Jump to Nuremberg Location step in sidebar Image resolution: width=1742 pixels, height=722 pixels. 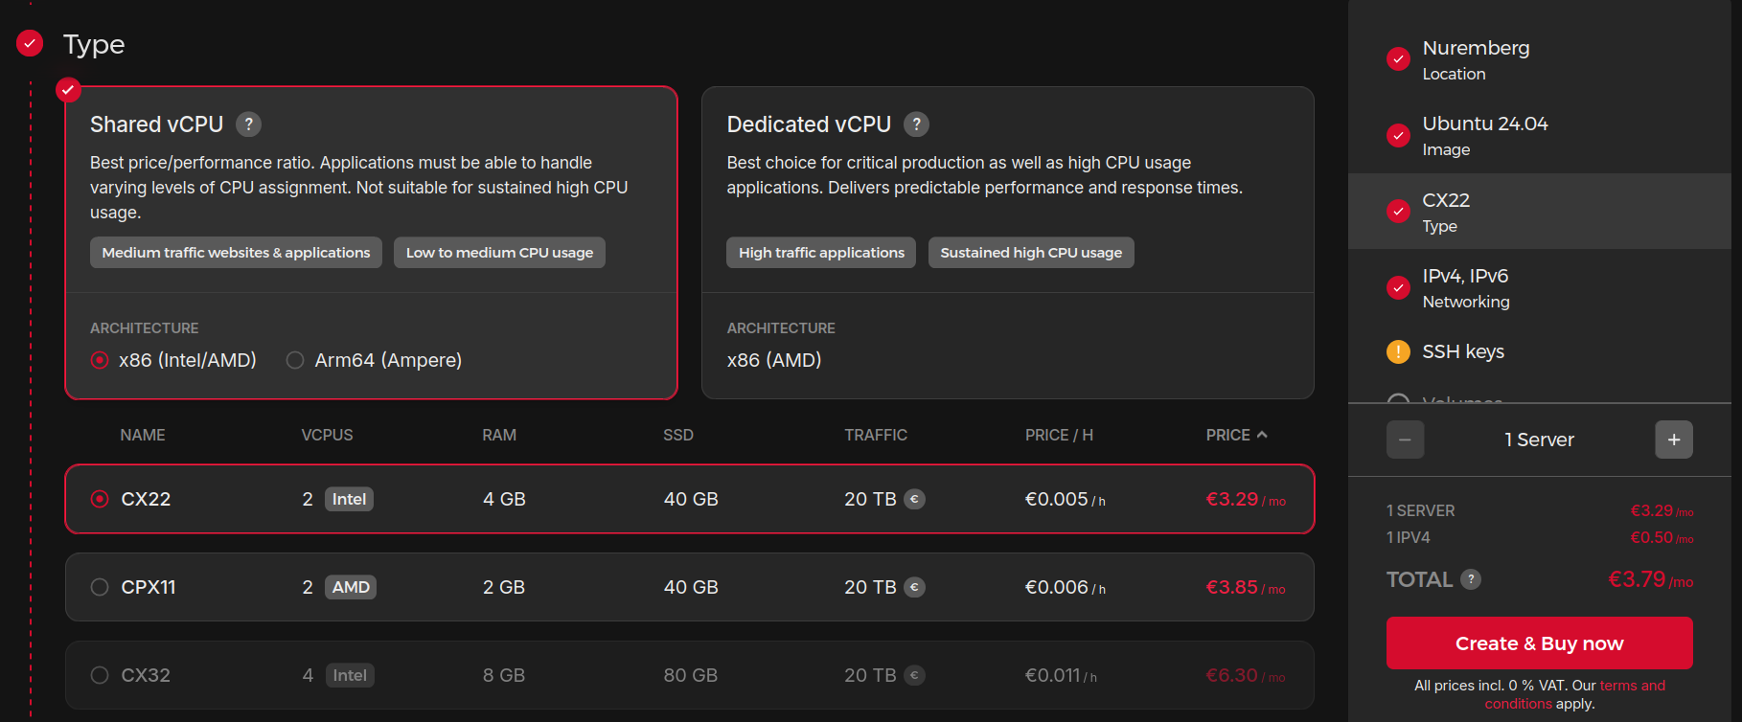[1539, 59]
